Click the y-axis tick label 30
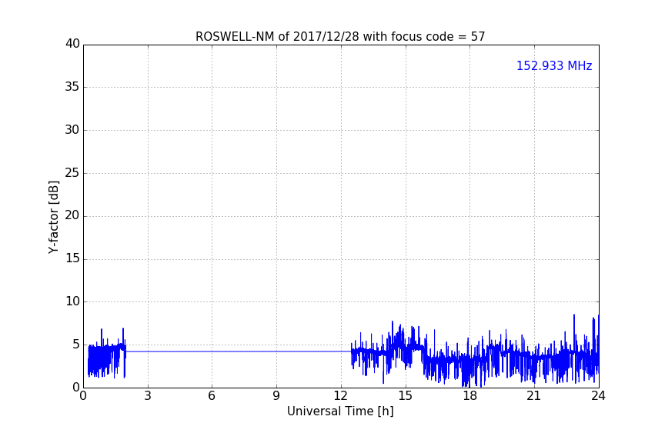This screenshot has height=443, width=665. (x=72, y=130)
